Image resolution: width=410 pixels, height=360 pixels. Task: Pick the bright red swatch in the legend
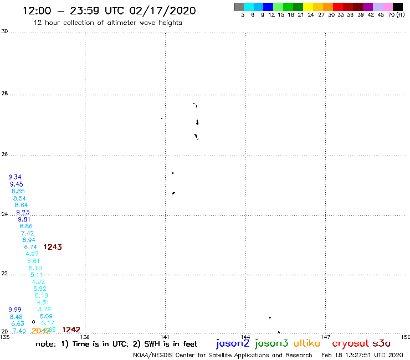coord(338,7)
